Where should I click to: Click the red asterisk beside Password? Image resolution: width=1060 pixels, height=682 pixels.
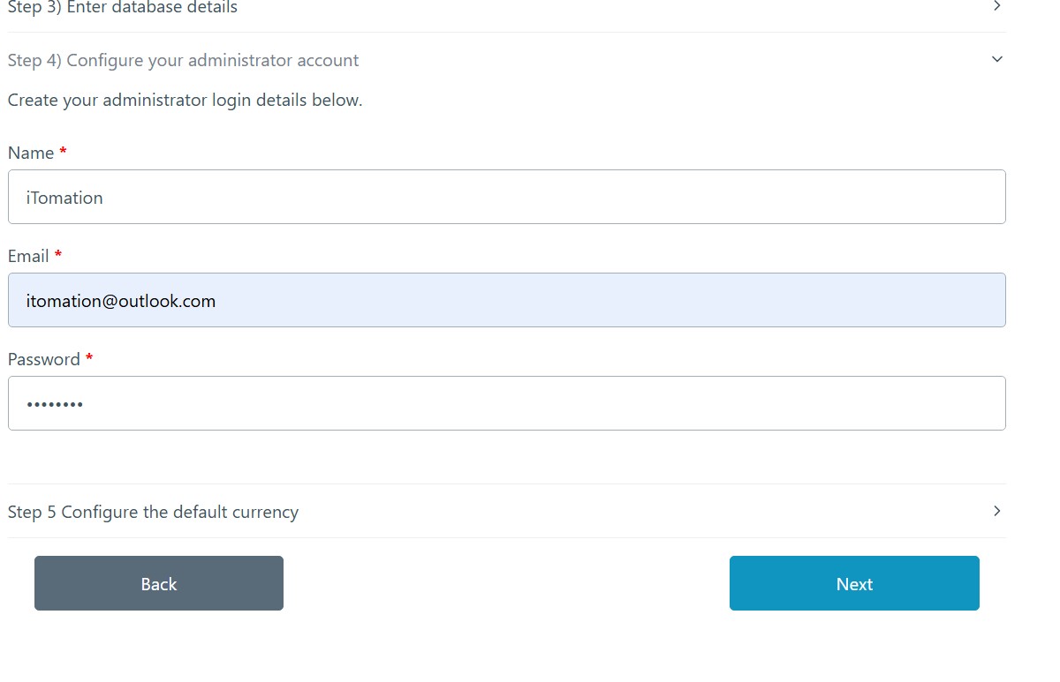89,358
